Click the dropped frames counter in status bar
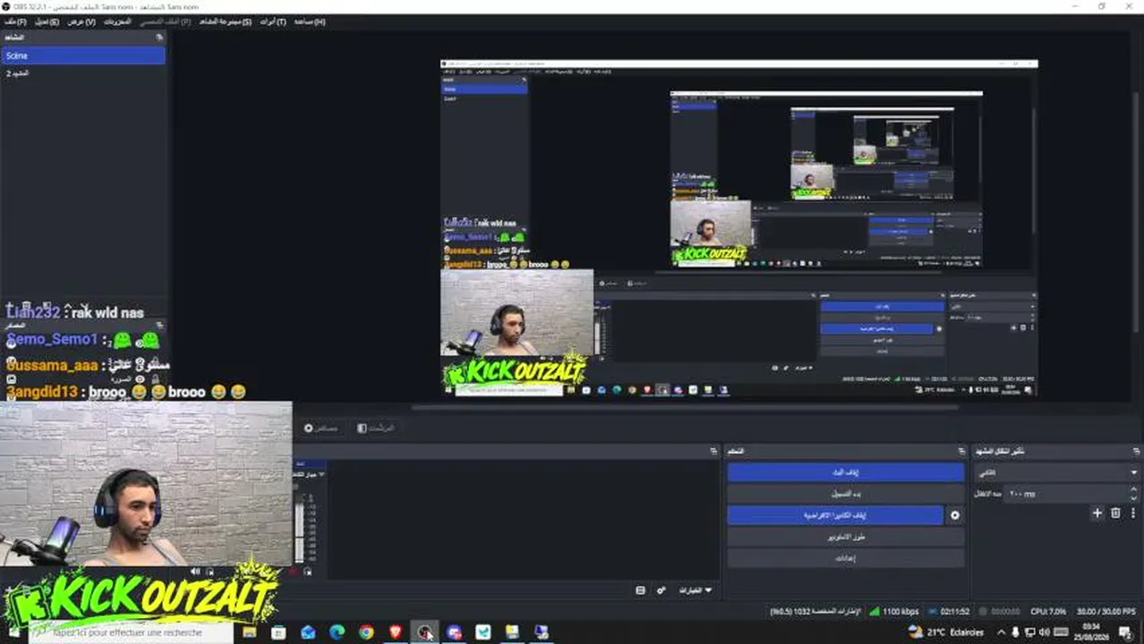 (815, 612)
